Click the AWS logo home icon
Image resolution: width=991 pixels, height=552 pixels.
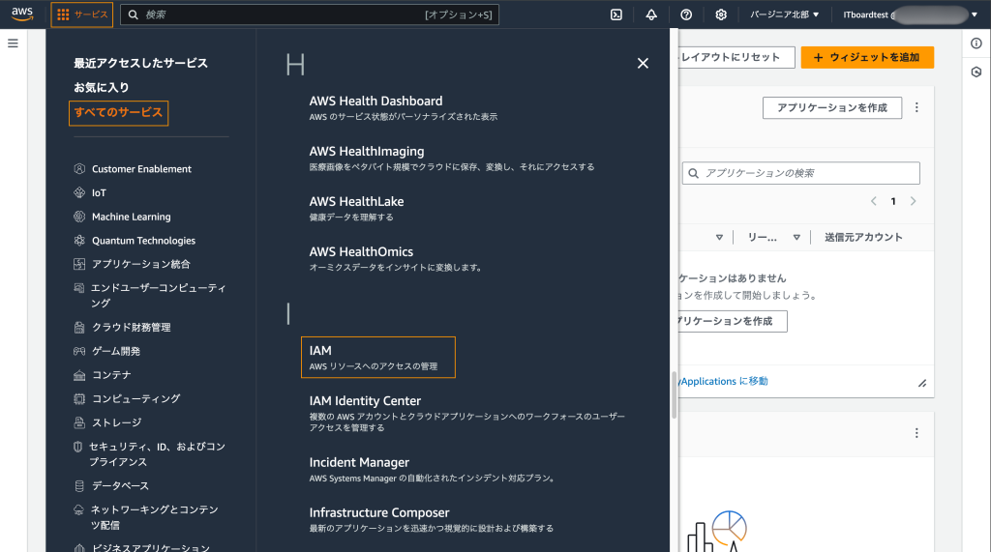[22, 15]
